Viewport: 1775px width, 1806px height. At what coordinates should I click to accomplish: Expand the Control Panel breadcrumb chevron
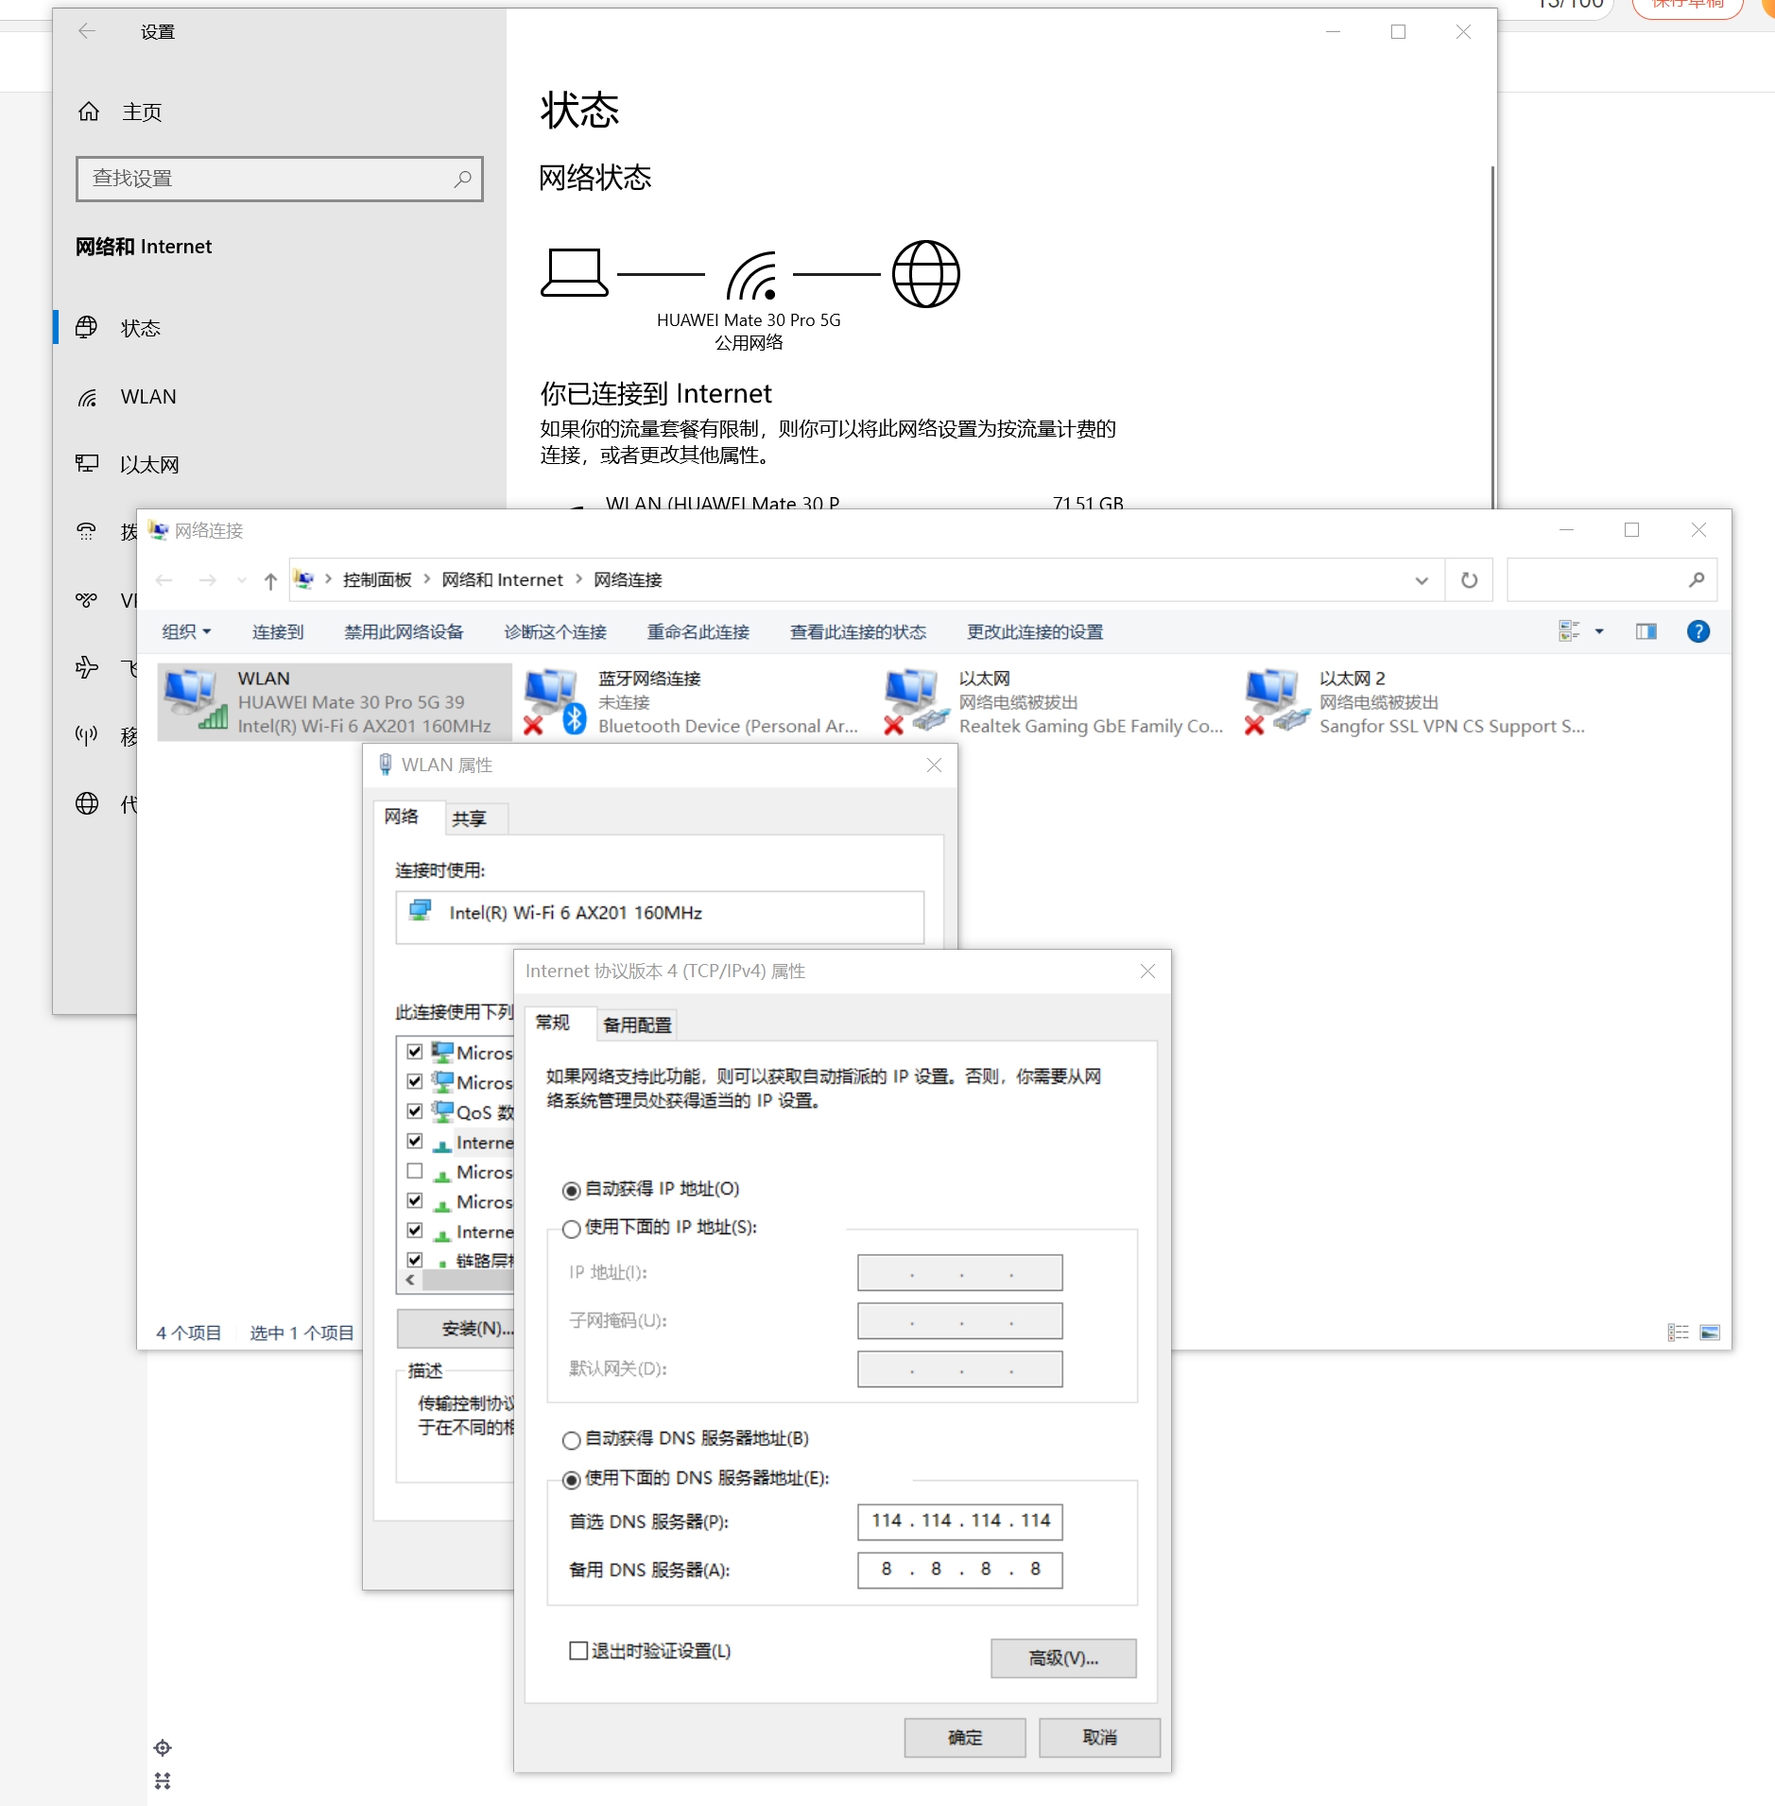click(x=426, y=578)
